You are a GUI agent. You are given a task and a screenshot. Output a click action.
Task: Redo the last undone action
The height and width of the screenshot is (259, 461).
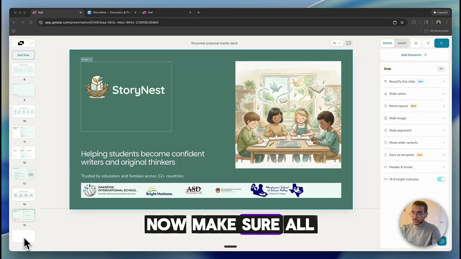coord(339,43)
